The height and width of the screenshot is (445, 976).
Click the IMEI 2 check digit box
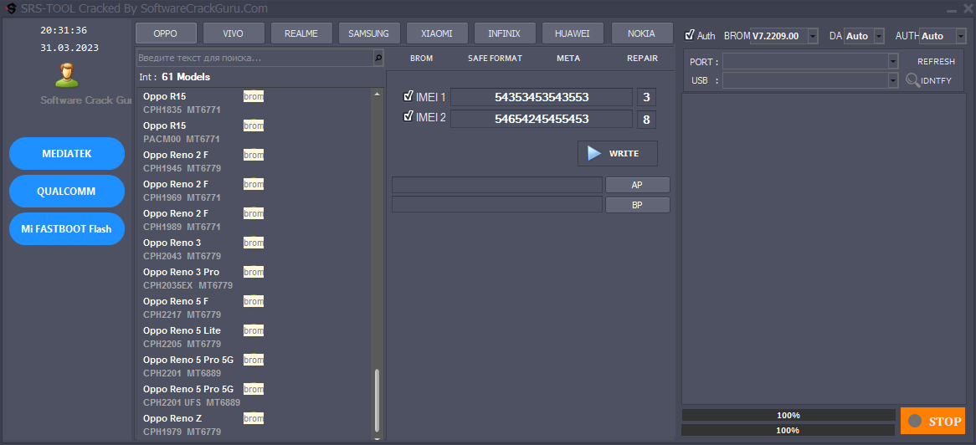[646, 119]
